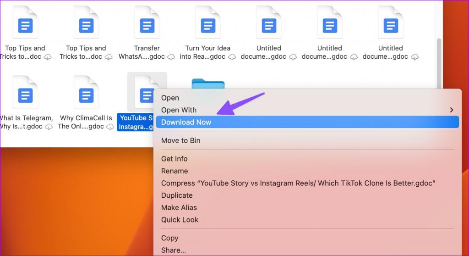This screenshot has width=469, height=256.
Task: Choose Quick Look from the menu
Action: tap(307, 220)
